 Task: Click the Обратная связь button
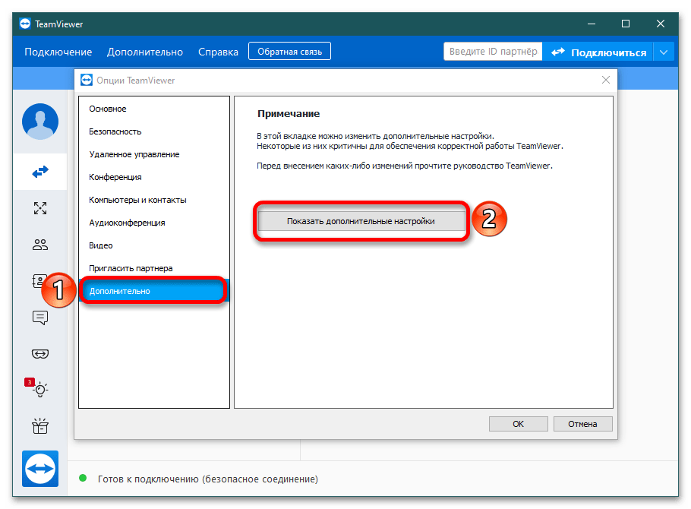pyautogui.click(x=289, y=52)
